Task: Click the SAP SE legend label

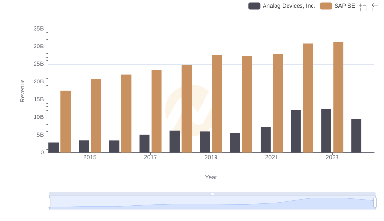Action: 345,6
